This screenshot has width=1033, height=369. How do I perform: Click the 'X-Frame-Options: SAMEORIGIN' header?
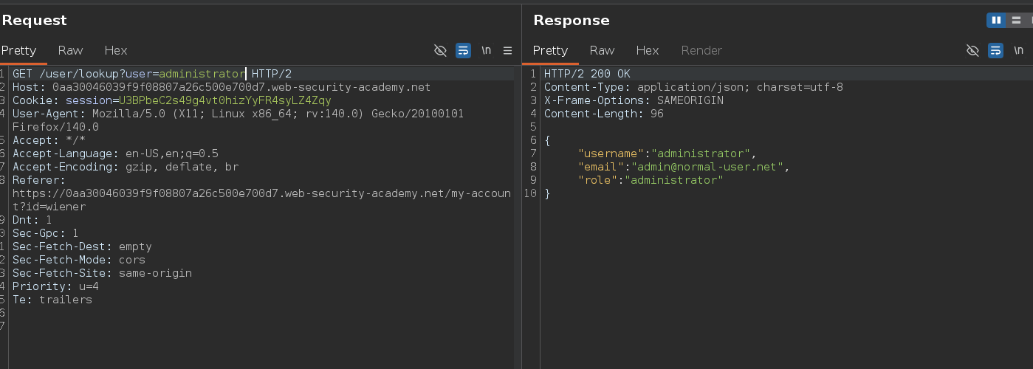pyautogui.click(x=634, y=100)
